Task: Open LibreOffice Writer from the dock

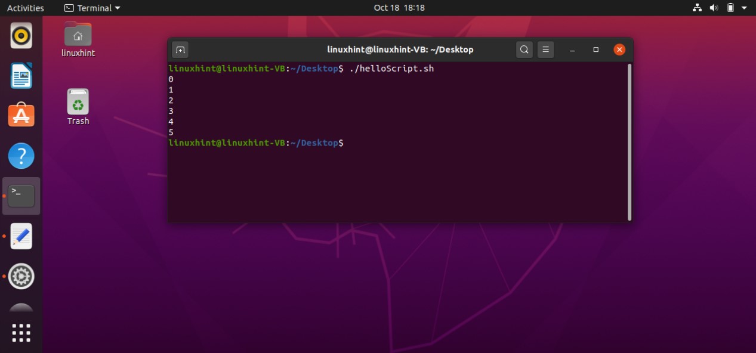Action: pyautogui.click(x=21, y=76)
